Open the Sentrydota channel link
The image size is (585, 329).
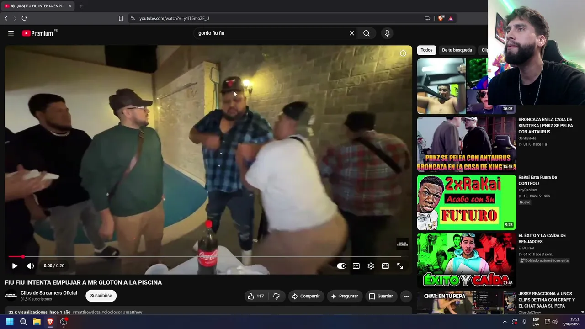click(x=527, y=138)
